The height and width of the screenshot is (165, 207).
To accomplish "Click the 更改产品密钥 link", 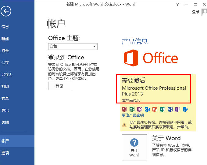I will coord(133,115).
